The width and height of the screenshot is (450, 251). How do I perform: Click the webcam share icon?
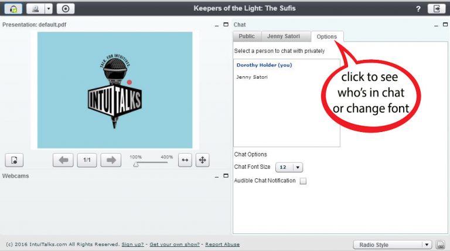(x=36, y=9)
